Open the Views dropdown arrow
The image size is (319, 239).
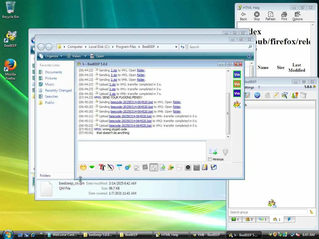click(x=86, y=56)
